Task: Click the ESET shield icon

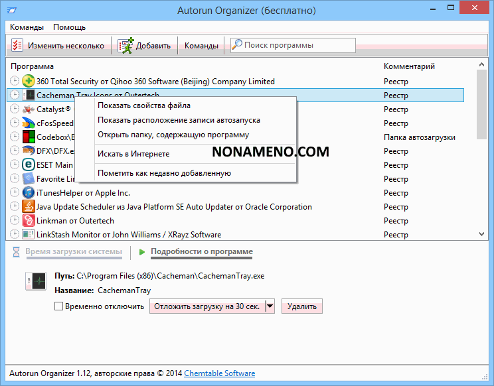Action: pos(29,165)
